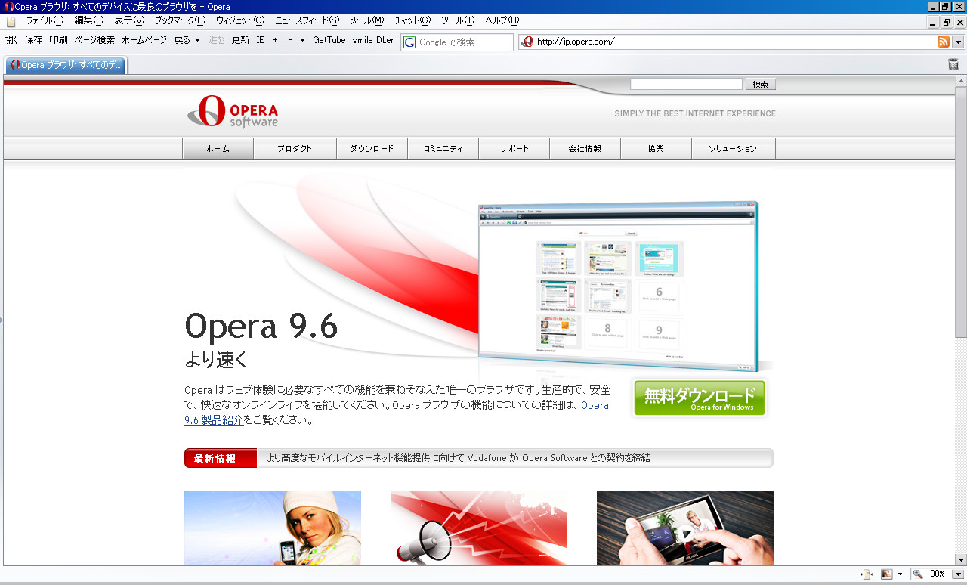This screenshot has width=967, height=585.
Task: Toggle fit-to-width icon in status bar
Action: pos(867,574)
